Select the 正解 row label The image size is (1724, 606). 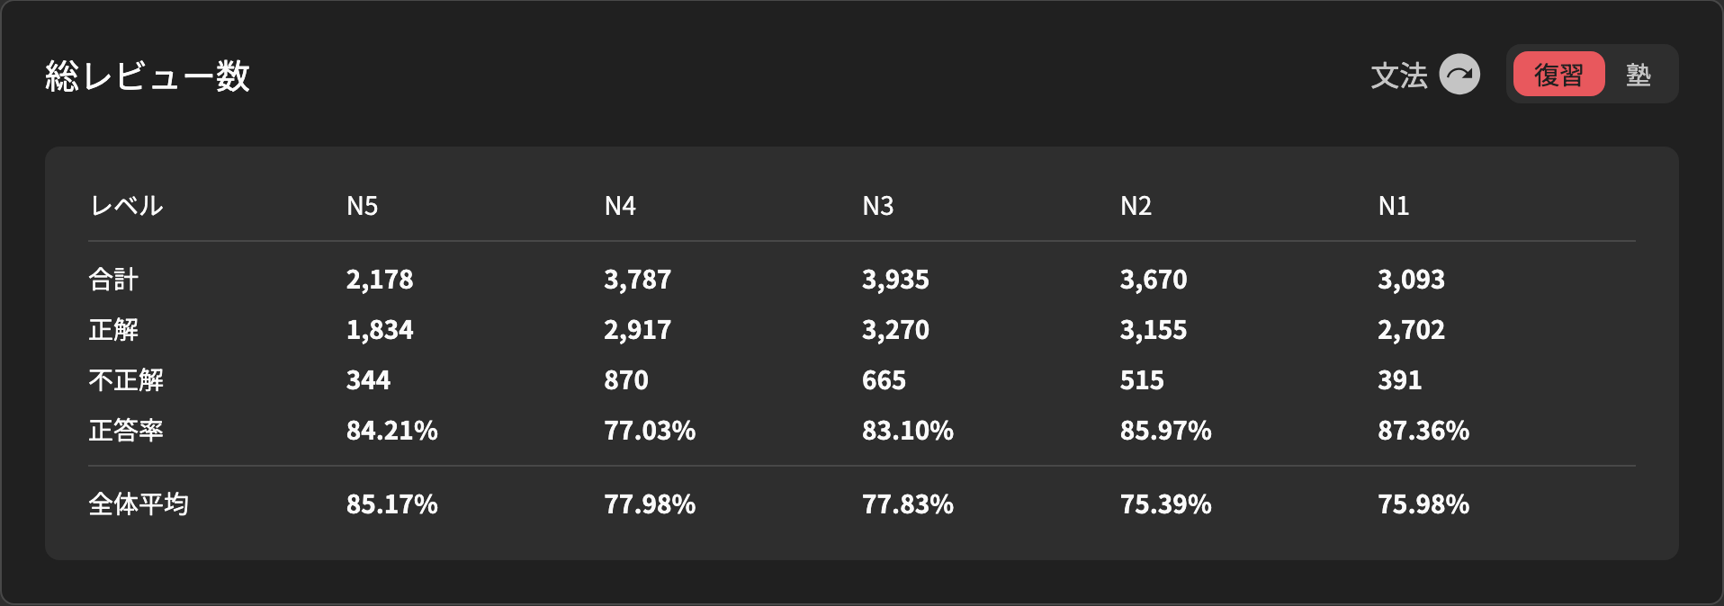pos(113,330)
